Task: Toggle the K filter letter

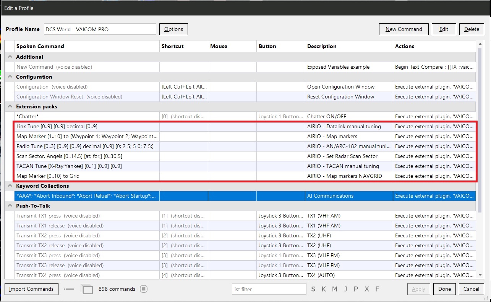Action: click(x=324, y=289)
